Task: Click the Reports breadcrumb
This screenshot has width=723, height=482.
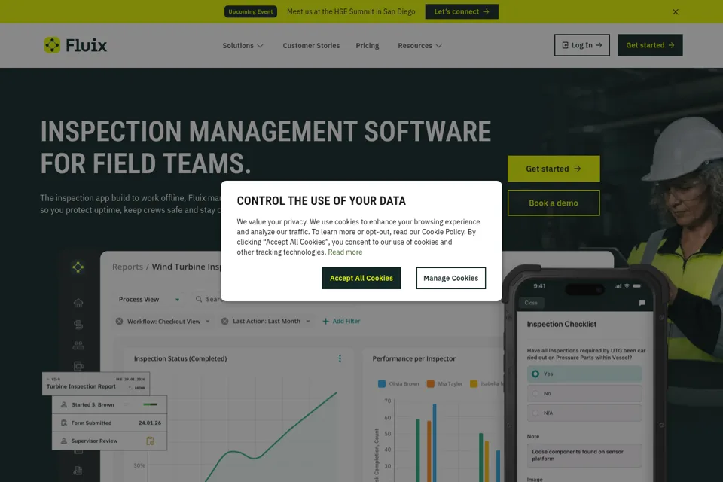Action: (128, 267)
